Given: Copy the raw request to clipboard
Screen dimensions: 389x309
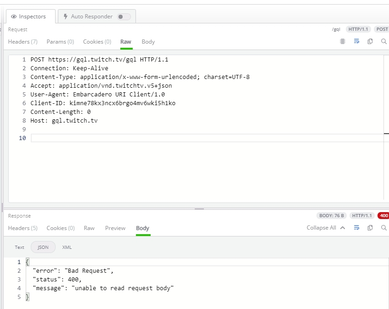Looking at the screenshot, I should (370, 41).
